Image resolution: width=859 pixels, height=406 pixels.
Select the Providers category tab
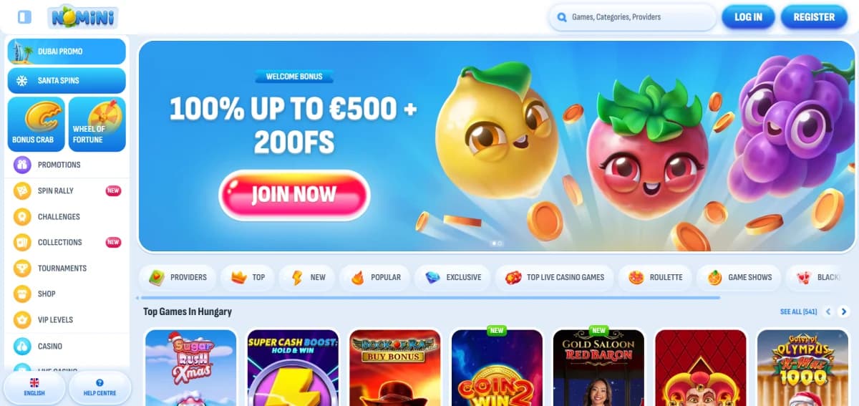178,277
